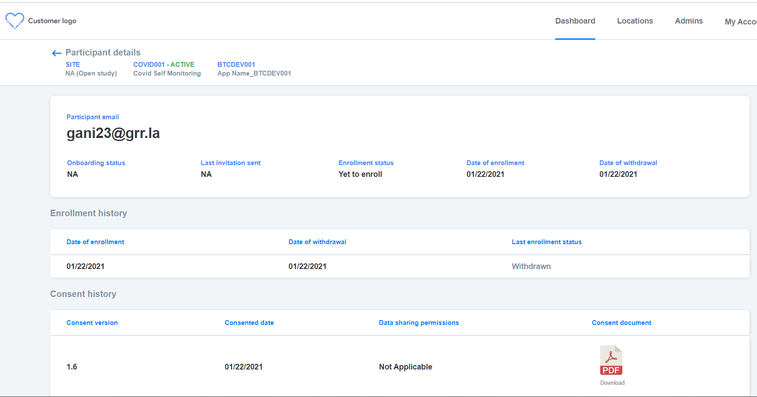Download the consent document PDF
The height and width of the screenshot is (397, 757).
click(x=612, y=383)
